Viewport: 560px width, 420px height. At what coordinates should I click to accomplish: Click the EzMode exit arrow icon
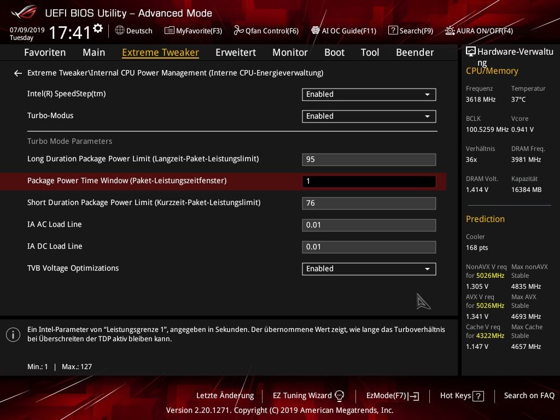click(413, 396)
